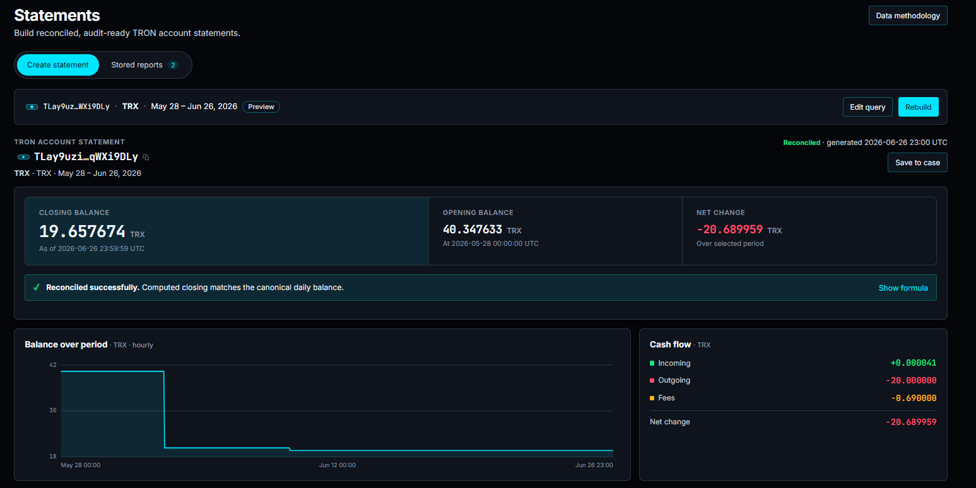The width and height of the screenshot is (976, 488).
Task: Click the red Outgoing legend swatch
Action: (652, 380)
